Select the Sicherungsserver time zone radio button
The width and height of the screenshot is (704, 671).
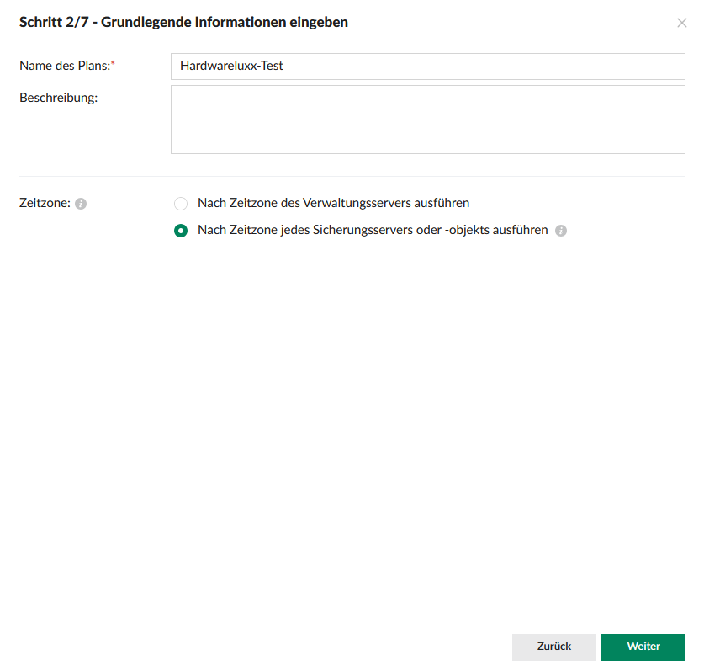(181, 231)
